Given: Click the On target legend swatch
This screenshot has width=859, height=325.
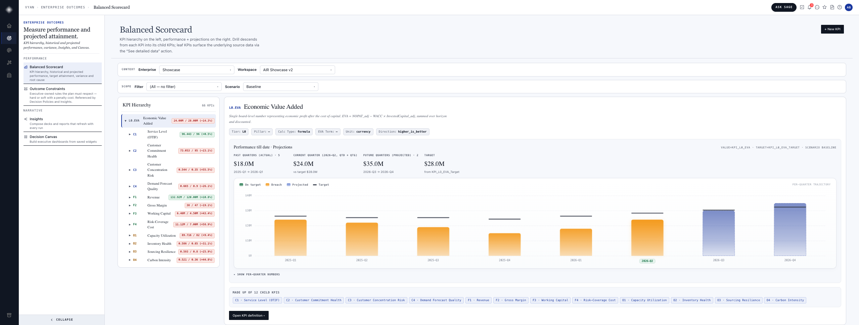Looking at the screenshot, I should point(241,185).
